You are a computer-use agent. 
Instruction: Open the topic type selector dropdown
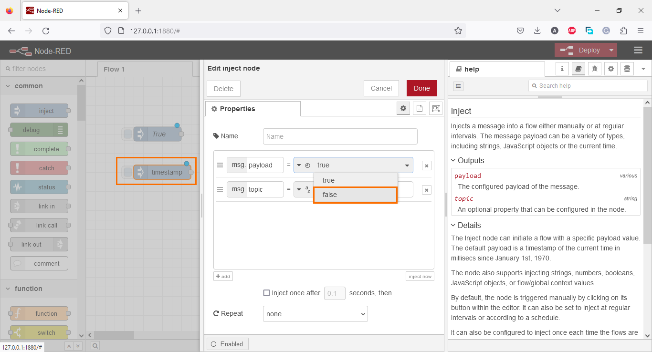pyautogui.click(x=299, y=189)
